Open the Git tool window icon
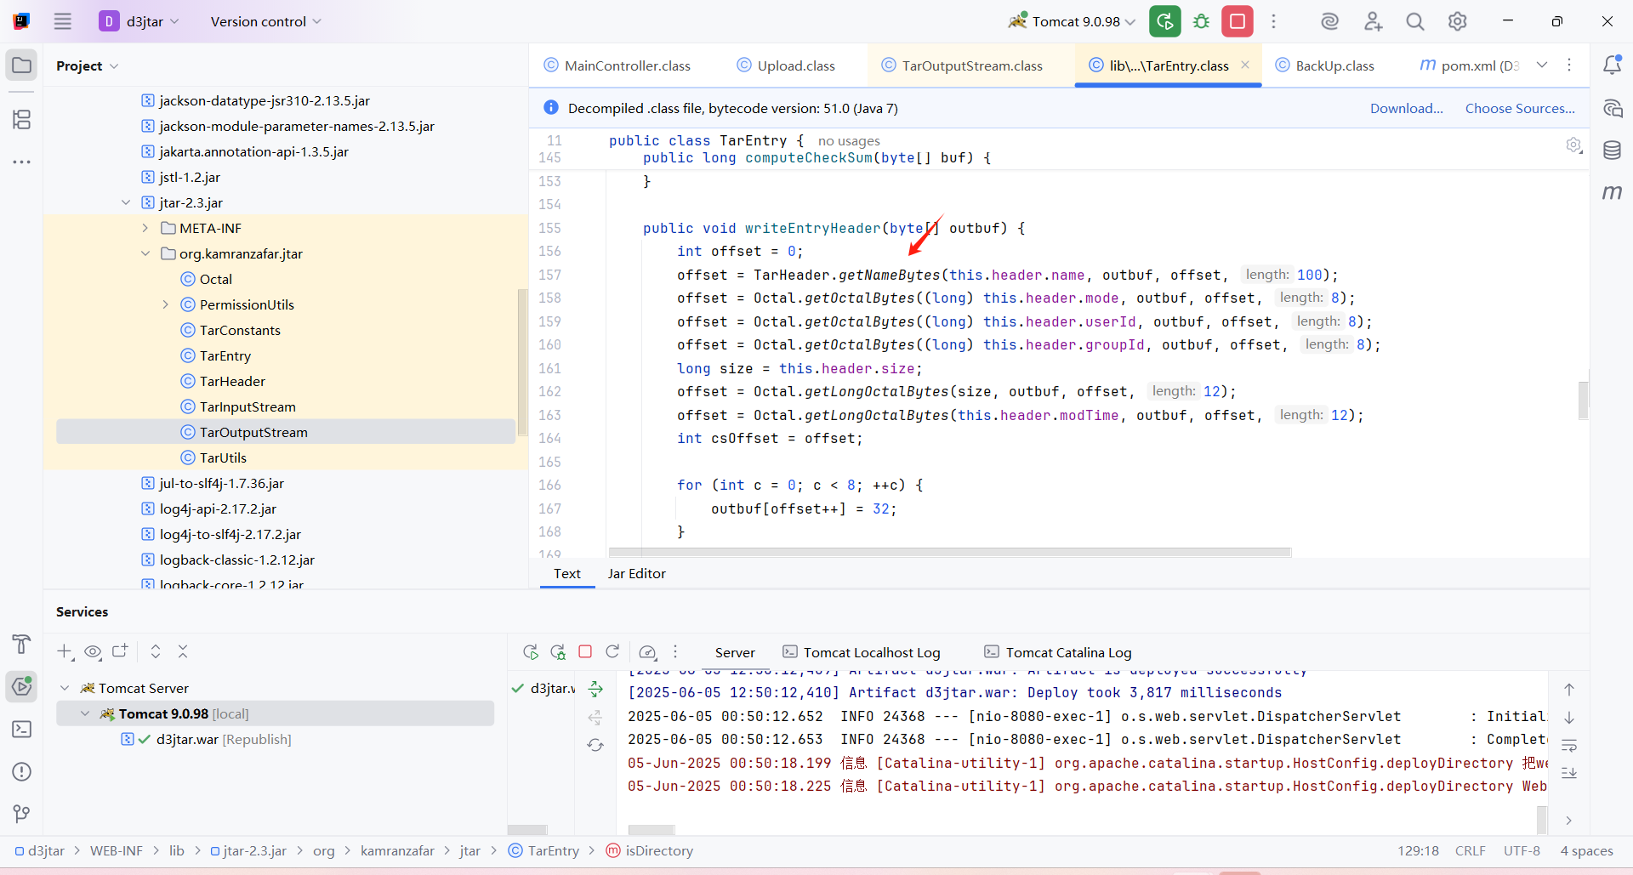The height and width of the screenshot is (875, 1633). pos(22,814)
